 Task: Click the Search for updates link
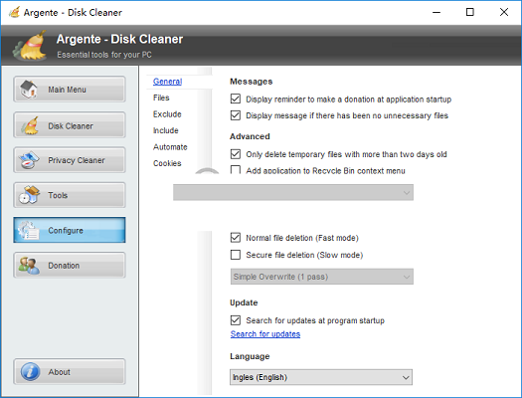[265, 334]
